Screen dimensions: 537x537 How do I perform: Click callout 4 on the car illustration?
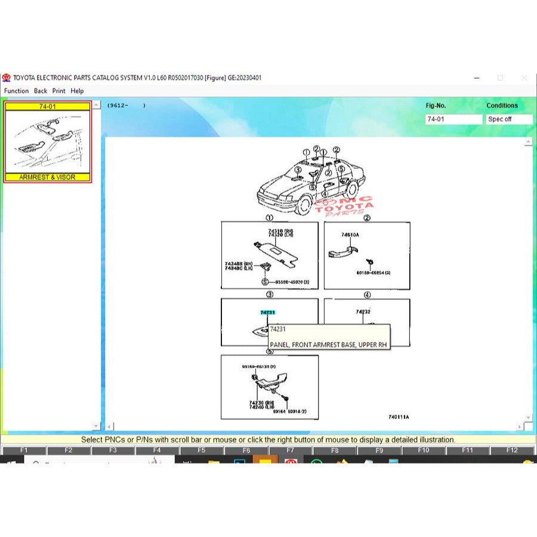point(325,195)
